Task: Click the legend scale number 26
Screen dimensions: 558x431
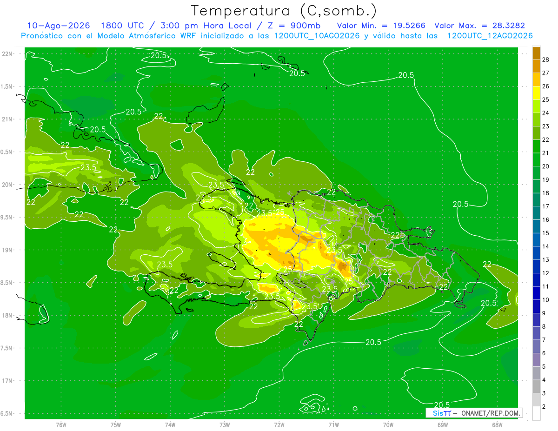Action: [x=545, y=86]
